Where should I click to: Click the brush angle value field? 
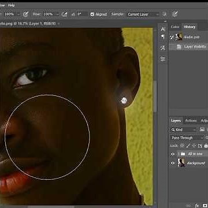pyautogui.click(x=82, y=14)
